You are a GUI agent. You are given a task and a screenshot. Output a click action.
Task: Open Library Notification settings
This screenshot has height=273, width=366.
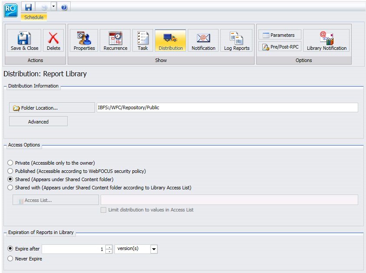click(327, 40)
